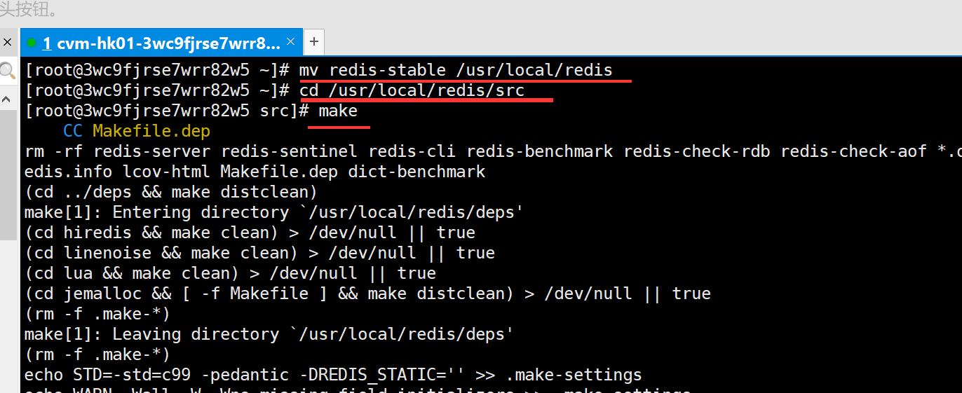Open the magnifier search icon

pyautogui.click(x=7, y=71)
